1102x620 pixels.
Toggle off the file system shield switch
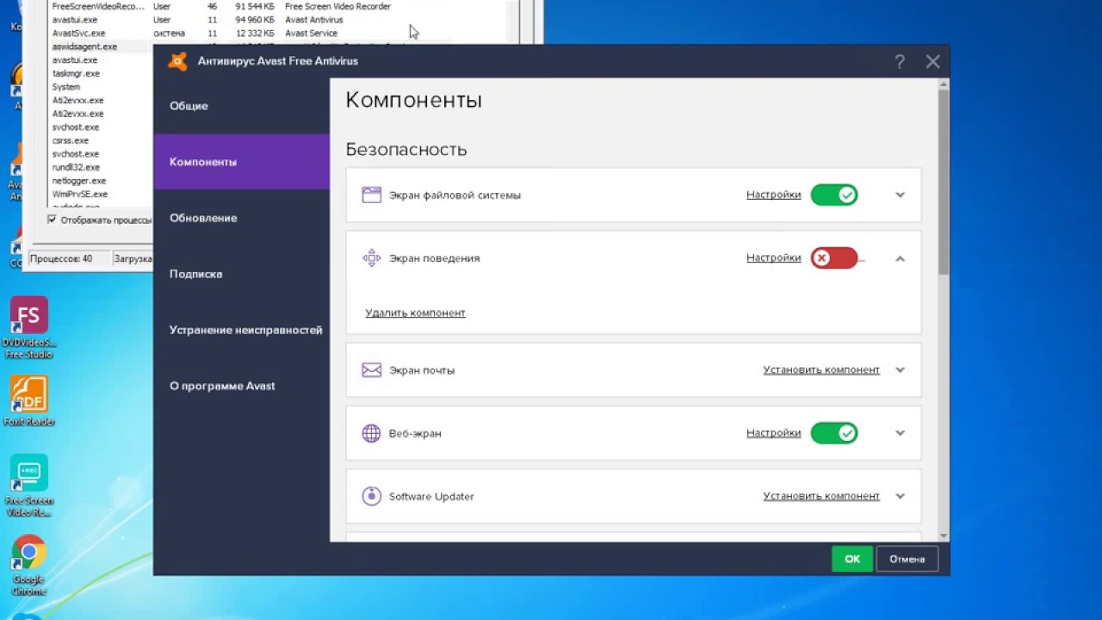(x=833, y=195)
